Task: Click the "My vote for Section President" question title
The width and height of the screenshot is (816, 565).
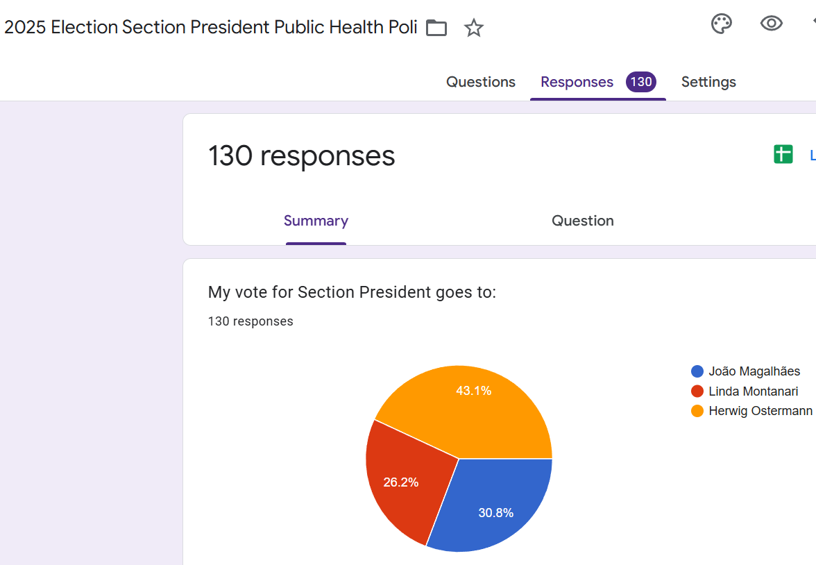Action: 352,292
